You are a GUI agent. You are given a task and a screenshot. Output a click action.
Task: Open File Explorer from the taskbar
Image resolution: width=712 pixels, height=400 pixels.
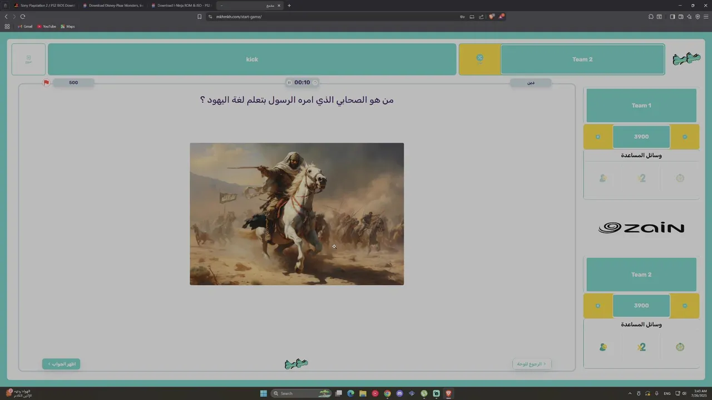pos(363,393)
